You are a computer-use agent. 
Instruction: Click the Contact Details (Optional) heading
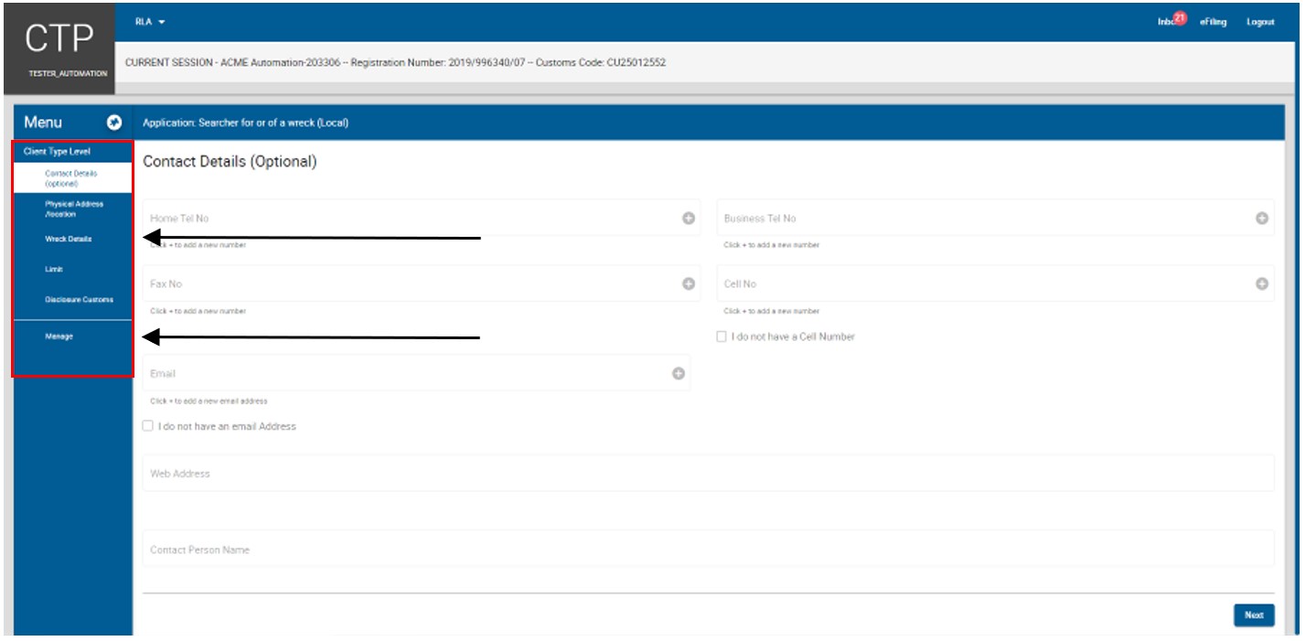pos(230,162)
